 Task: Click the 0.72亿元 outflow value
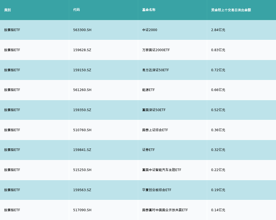[218, 70]
